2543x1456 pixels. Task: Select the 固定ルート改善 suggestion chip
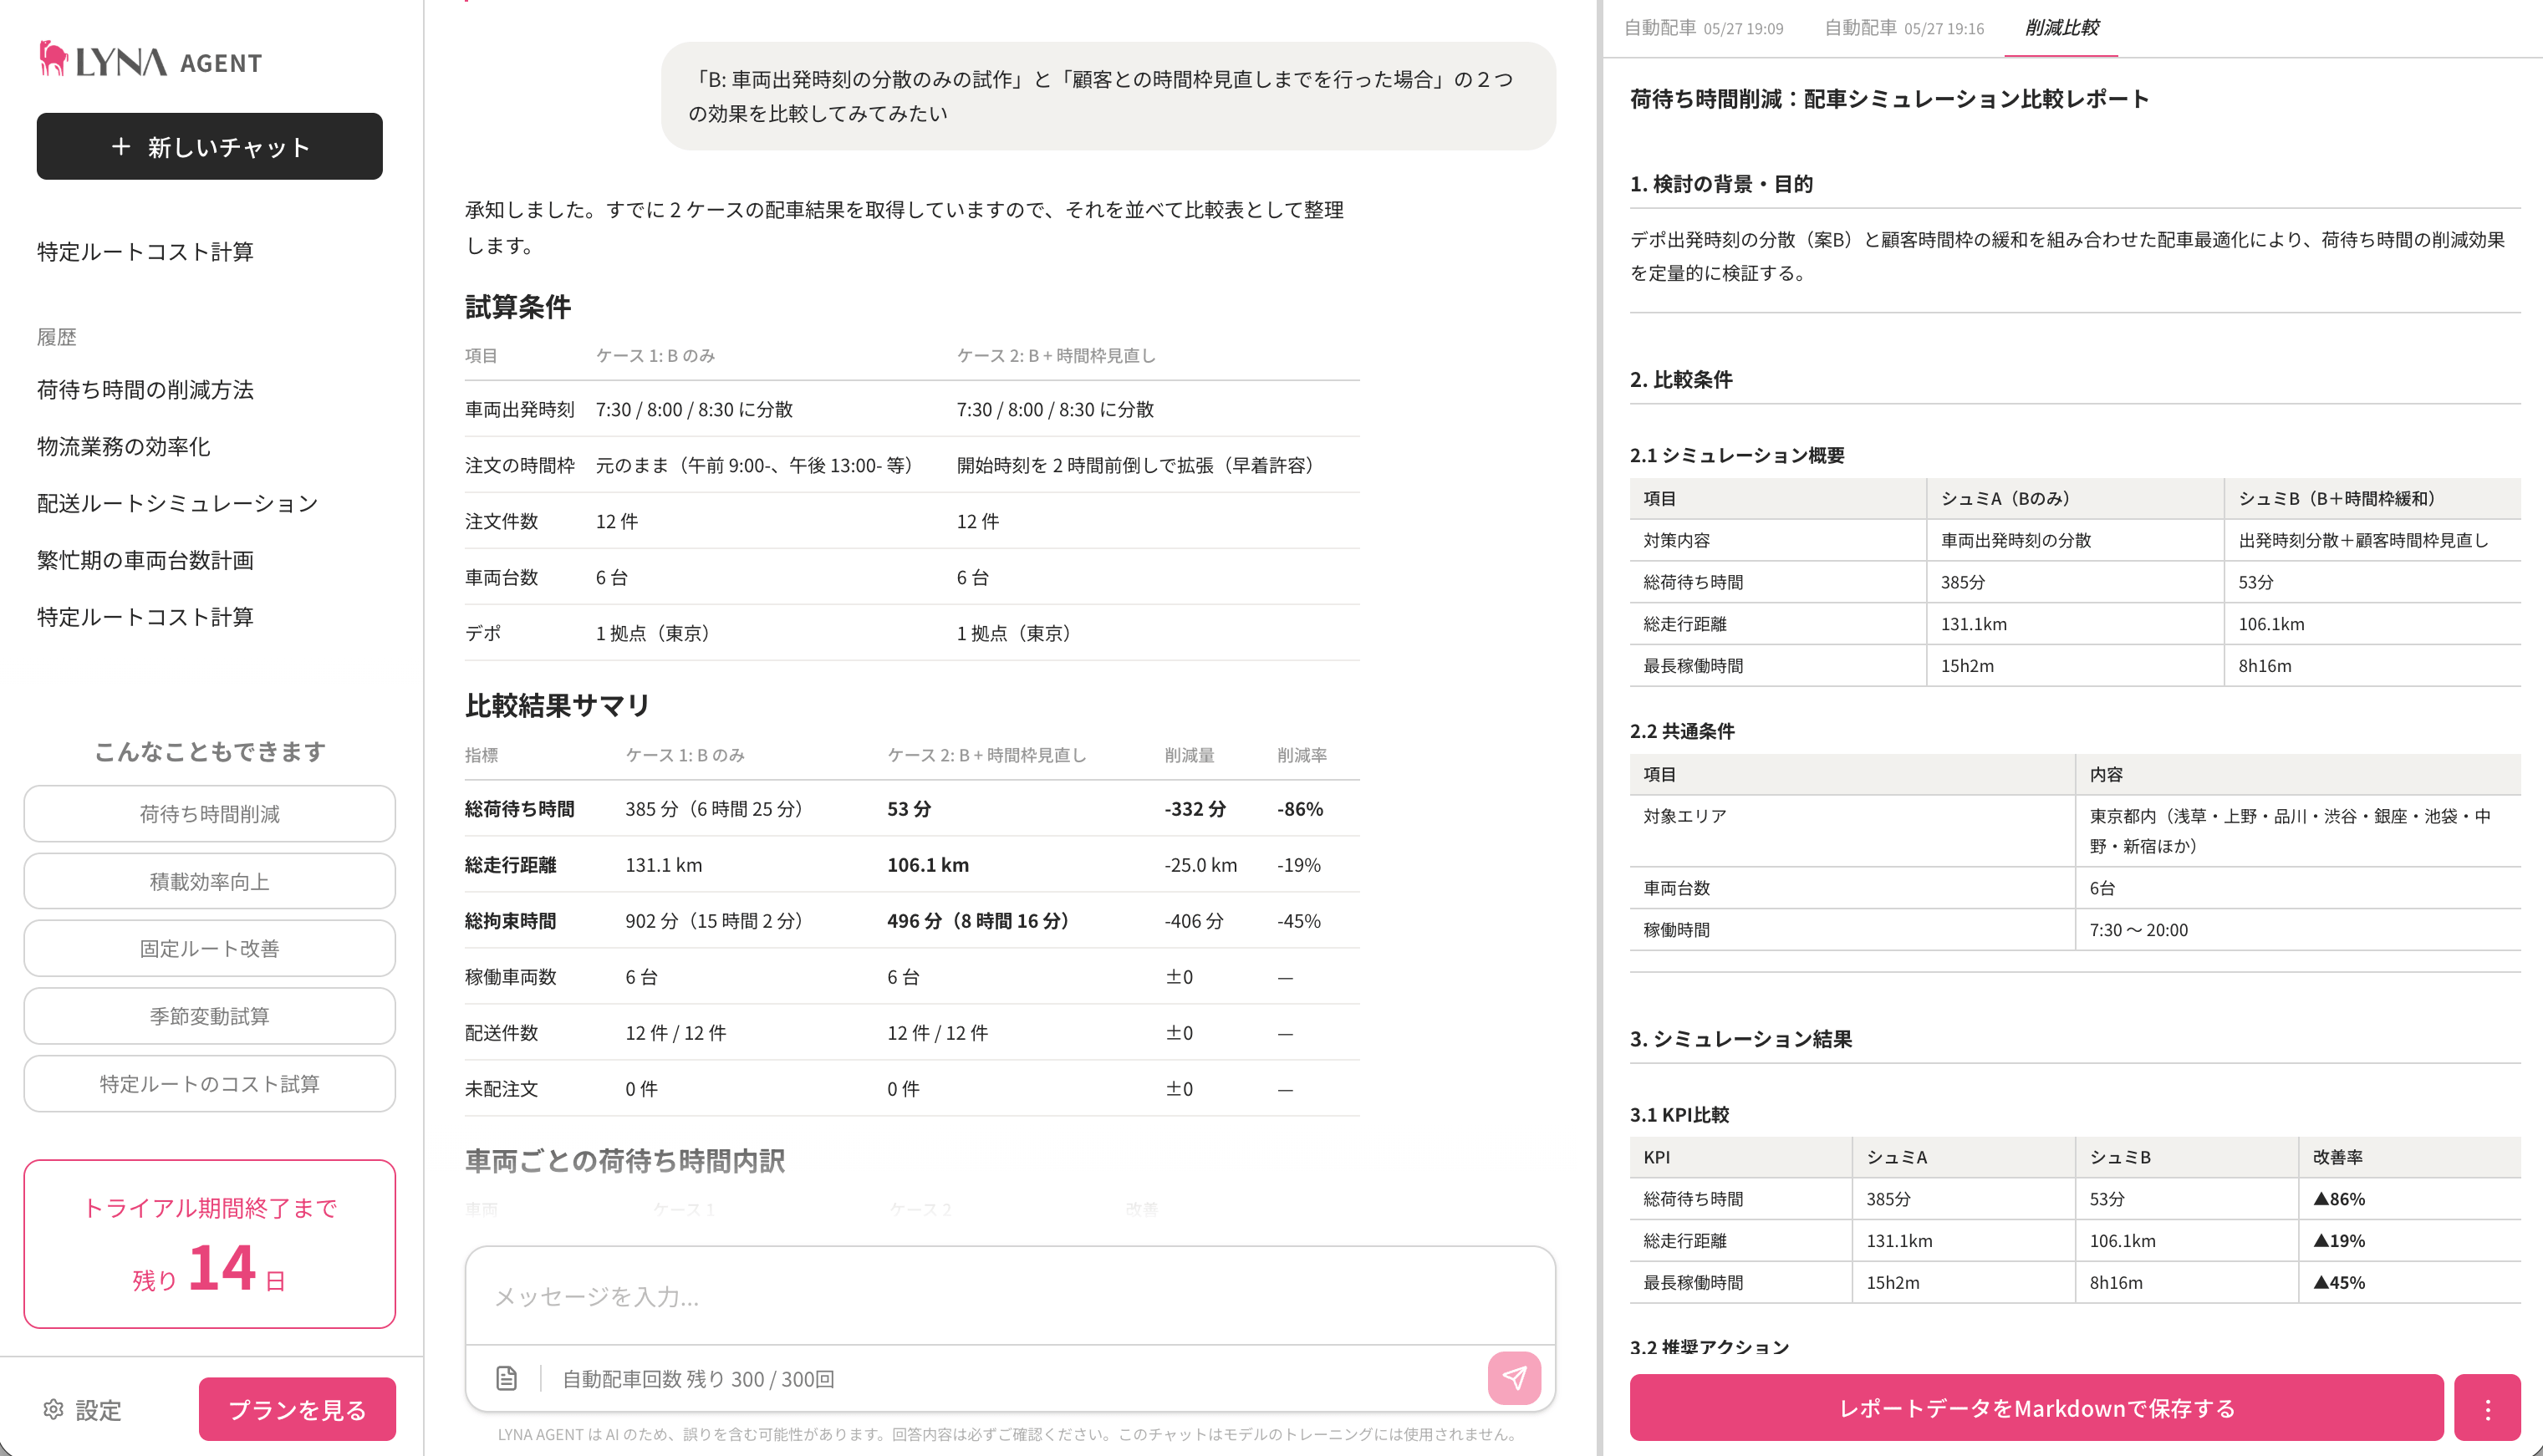(x=210, y=948)
